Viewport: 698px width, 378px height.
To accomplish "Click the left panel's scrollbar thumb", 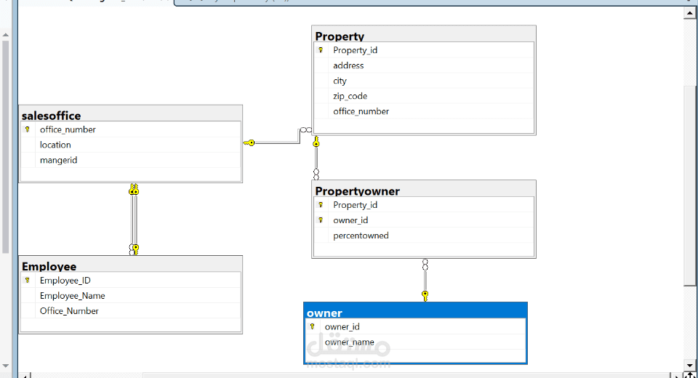I will [x=5, y=148].
